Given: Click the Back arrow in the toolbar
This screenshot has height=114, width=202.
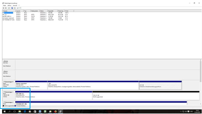Looking at the screenshot, I should pyautogui.click(x=4, y=8).
